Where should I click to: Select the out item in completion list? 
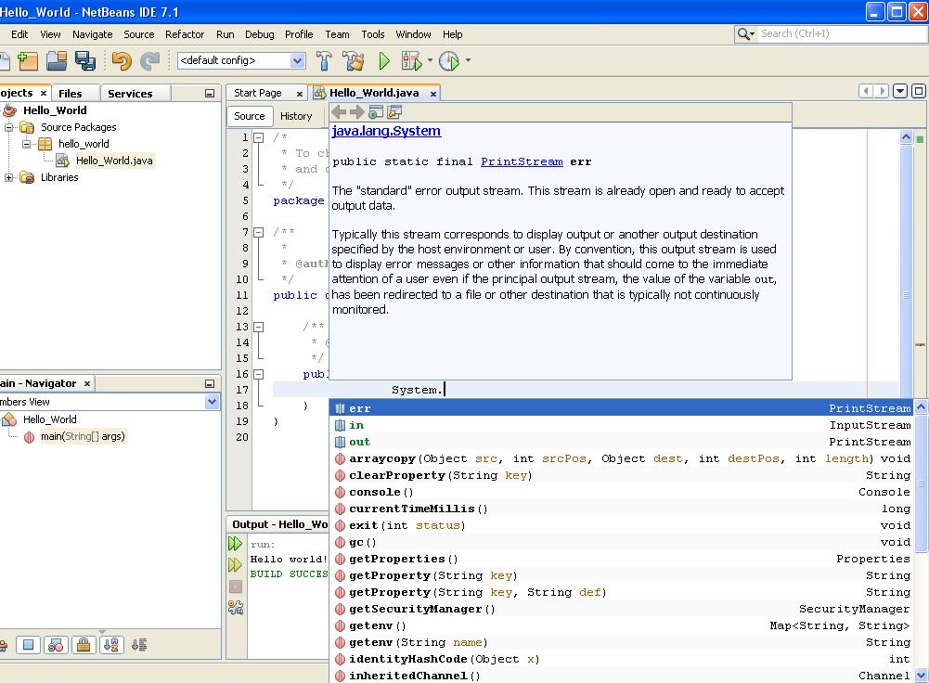(359, 442)
